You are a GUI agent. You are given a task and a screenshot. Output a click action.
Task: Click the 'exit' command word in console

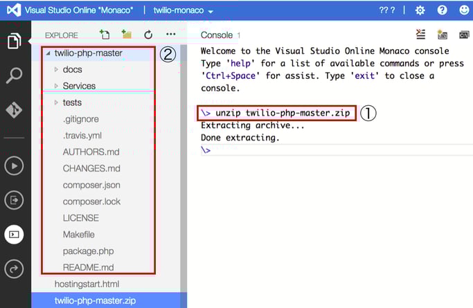[365, 75]
